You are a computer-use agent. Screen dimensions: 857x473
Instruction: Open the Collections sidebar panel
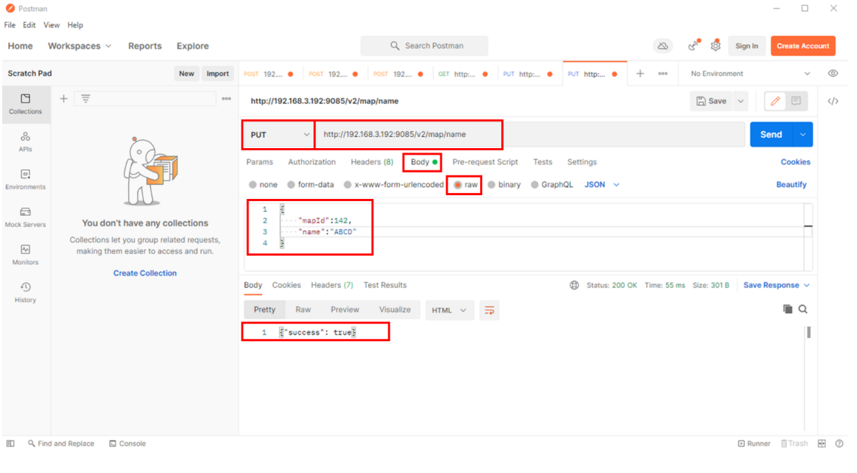pyautogui.click(x=25, y=104)
